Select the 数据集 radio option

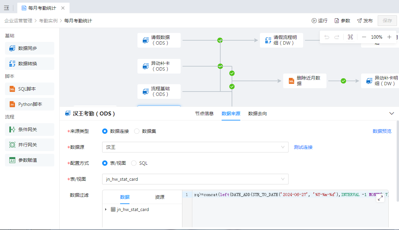(137, 131)
